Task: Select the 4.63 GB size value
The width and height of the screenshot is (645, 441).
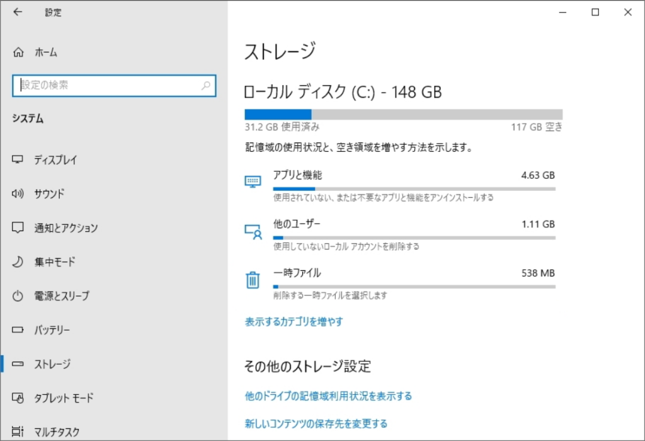Action: pos(538,175)
